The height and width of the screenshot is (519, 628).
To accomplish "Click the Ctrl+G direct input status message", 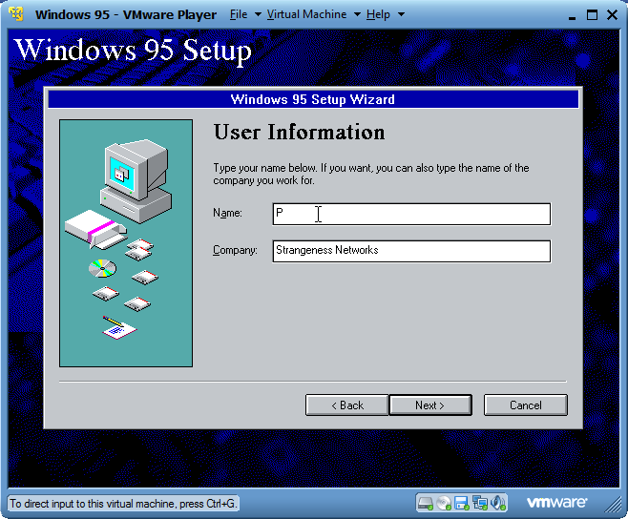I will click(123, 504).
